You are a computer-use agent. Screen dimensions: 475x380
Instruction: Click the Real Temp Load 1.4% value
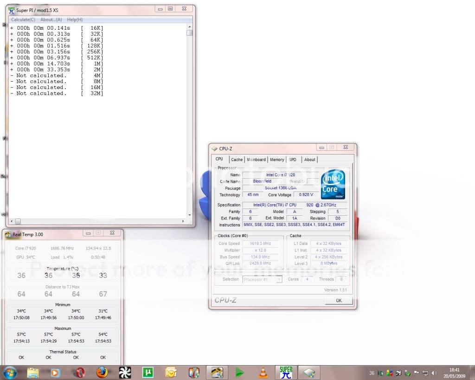click(62, 257)
